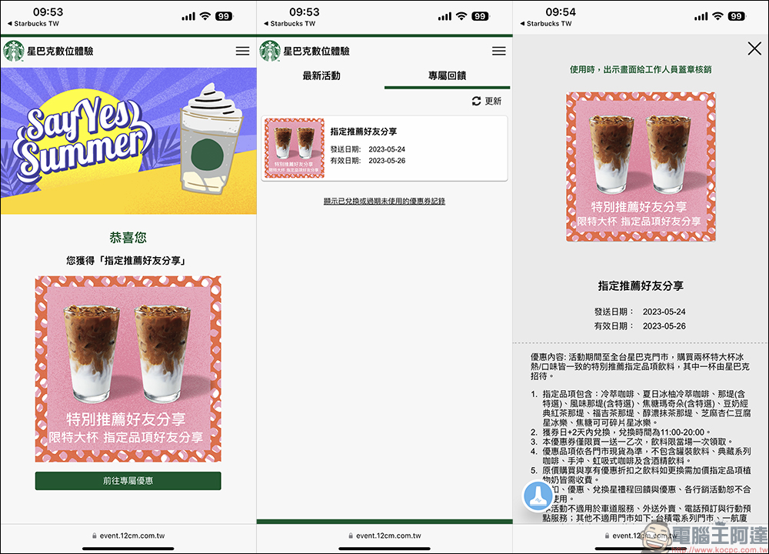Open the 指定推薦好友分享 coupon card title in list

coord(364,132)
